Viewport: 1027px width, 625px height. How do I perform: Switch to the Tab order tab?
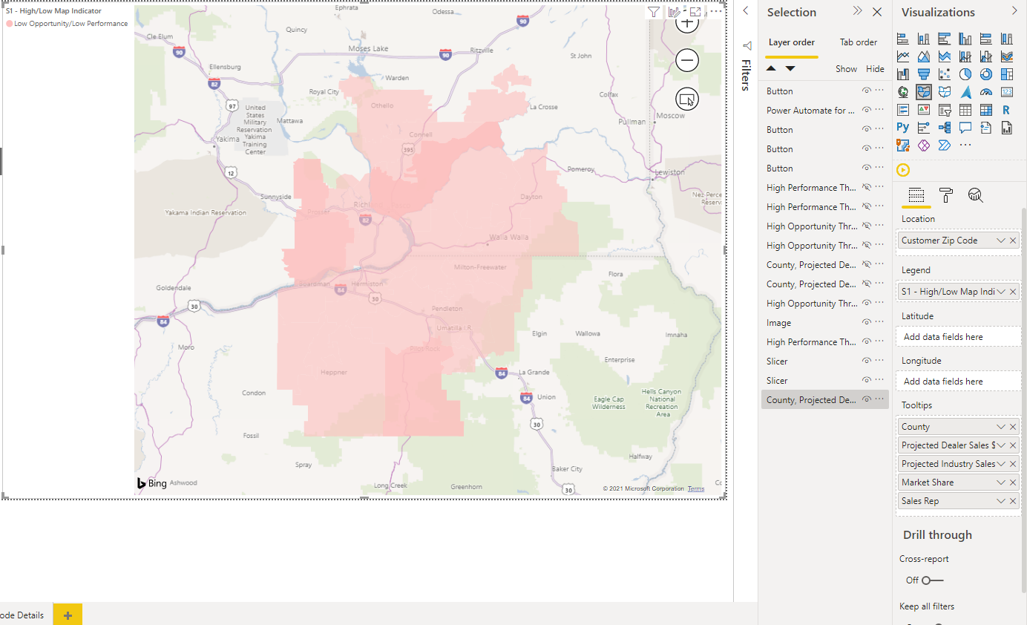pyautogui.click(x=859, y=42)
